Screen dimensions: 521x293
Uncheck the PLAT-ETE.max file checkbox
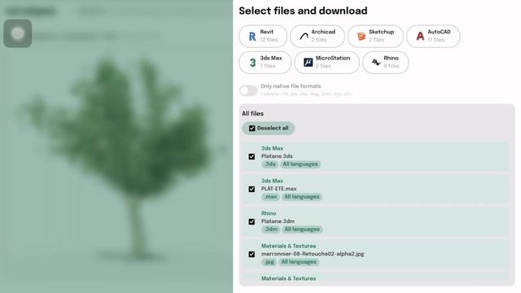coord(252,189)
